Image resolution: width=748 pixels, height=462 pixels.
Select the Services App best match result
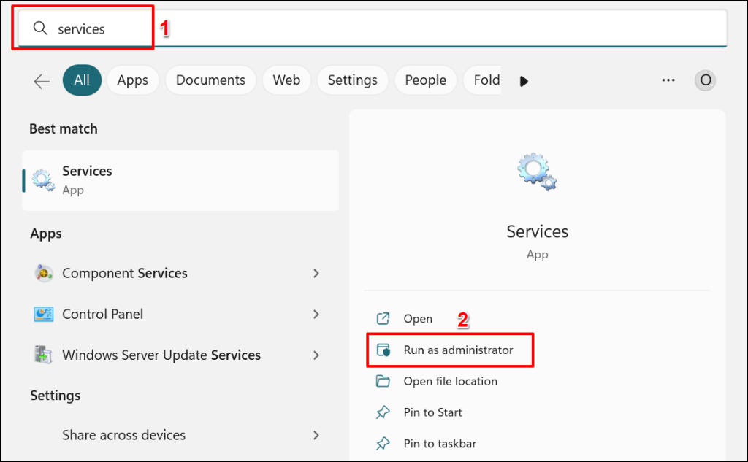(x=181, y=180)
